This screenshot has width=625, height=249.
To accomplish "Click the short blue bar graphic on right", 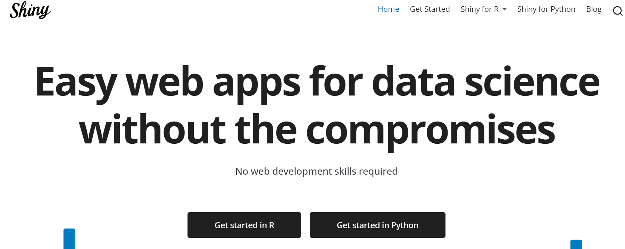I will click(576, 244).
